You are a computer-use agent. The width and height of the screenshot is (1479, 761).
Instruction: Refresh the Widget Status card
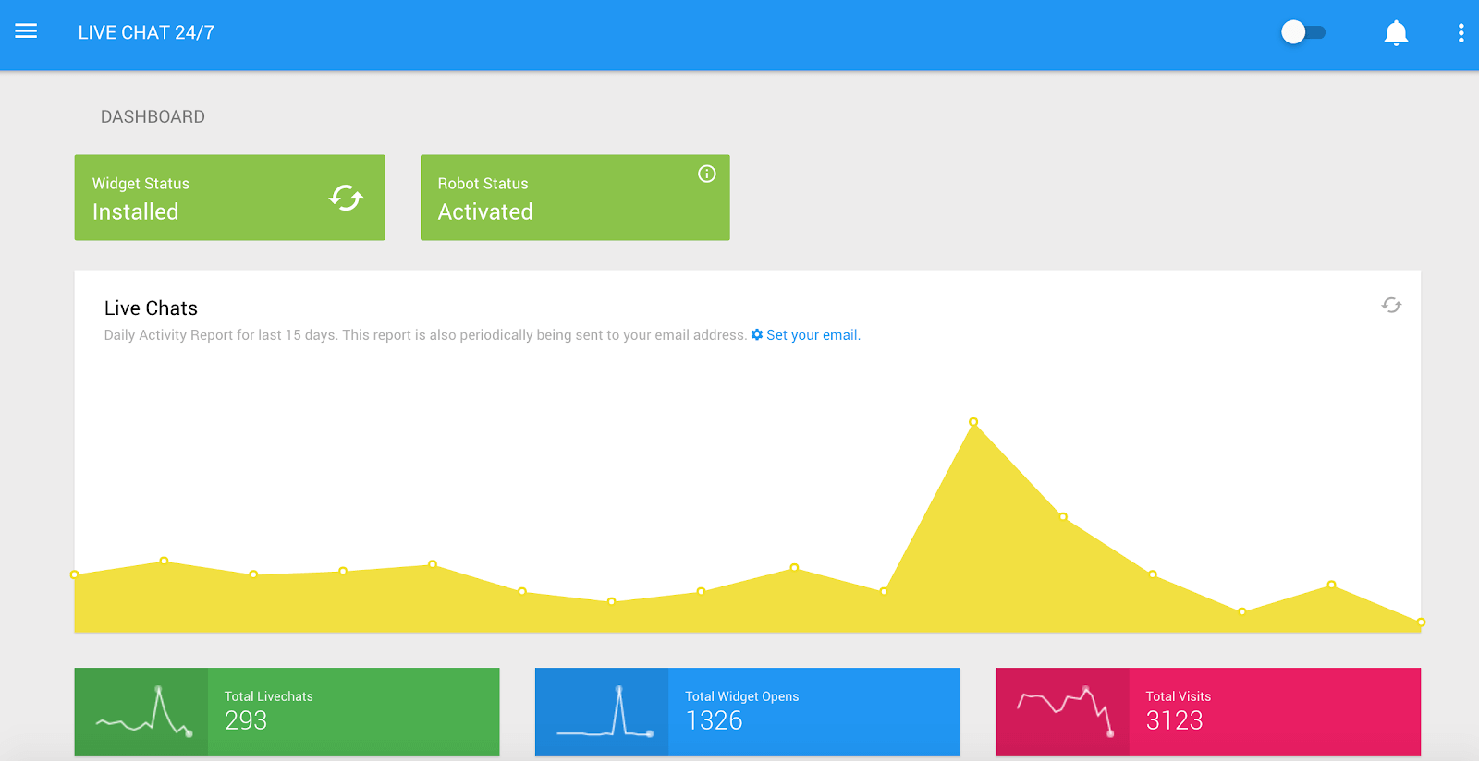pos(346,198)
